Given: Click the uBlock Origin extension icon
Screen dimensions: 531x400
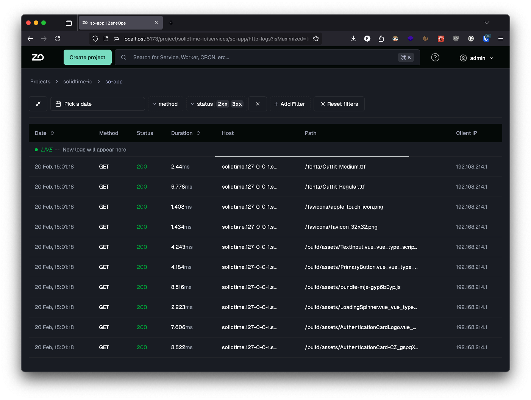Looking at the screenshot, I should click(456, 39).
